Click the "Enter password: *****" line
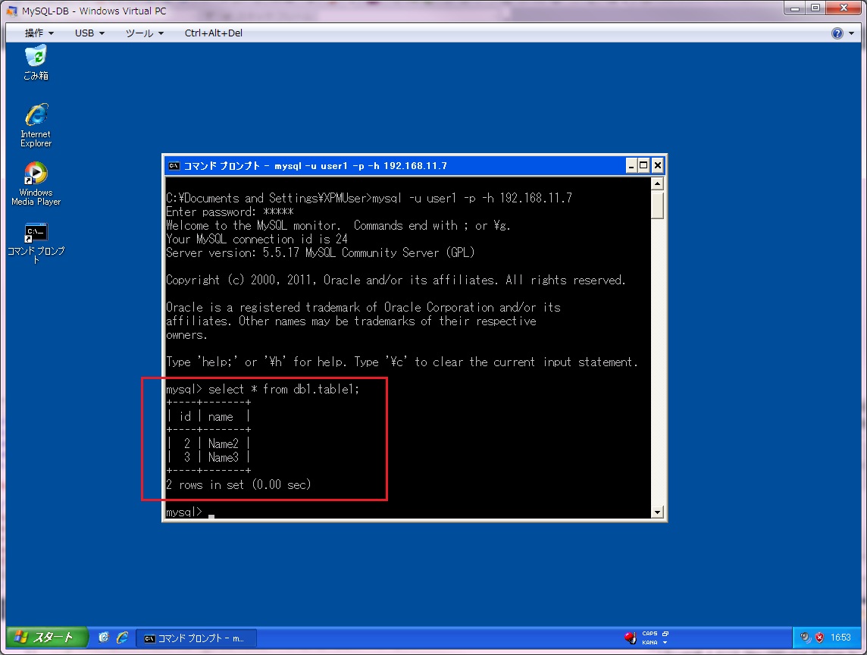The width and height of the screenshot is (867, 655). coord(230,212)
